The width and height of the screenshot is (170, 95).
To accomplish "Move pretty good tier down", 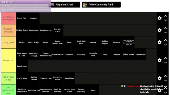I will click(165, 45).
